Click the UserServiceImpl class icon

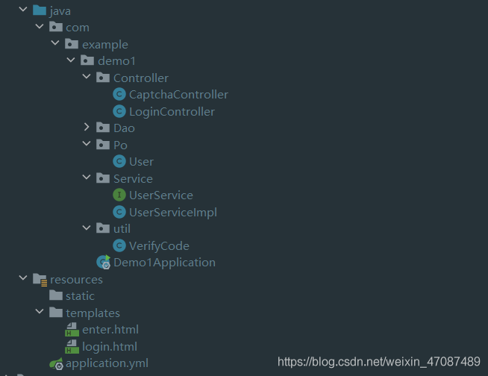coord(119,213)
